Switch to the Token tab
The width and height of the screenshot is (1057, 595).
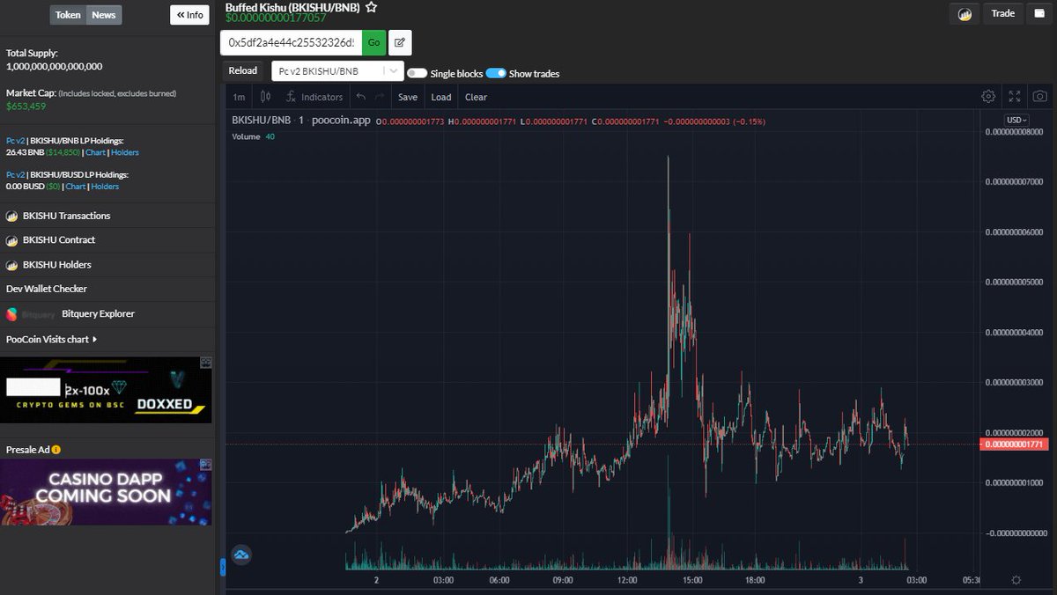tap(68, 15)
